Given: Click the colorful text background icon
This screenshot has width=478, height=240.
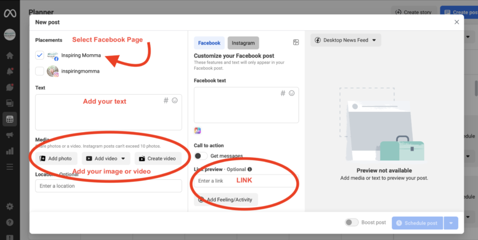Looking at the screenshot, I should [x=198, y=130].
